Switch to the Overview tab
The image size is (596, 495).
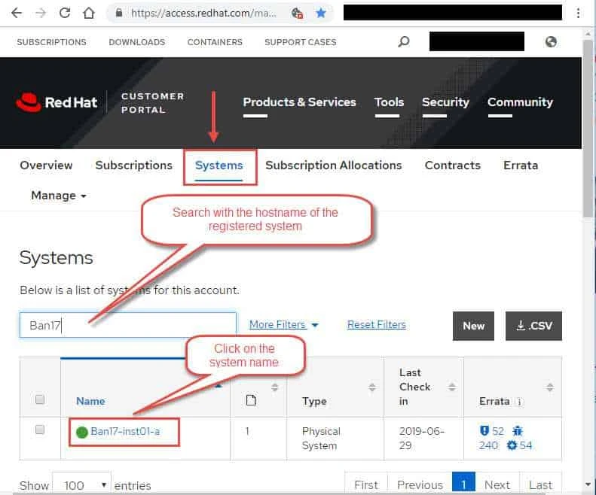tap(46, 166)
